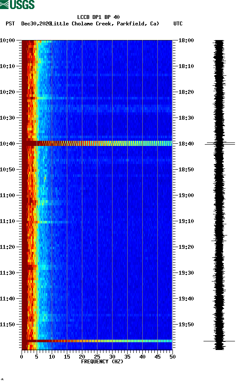Click the 11:40 PST time label
Viewport: 238px width, 384px height.
(7, 299)
